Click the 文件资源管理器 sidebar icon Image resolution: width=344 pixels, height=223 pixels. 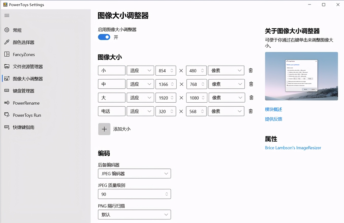pyautogui.click(x=7, y=66)
